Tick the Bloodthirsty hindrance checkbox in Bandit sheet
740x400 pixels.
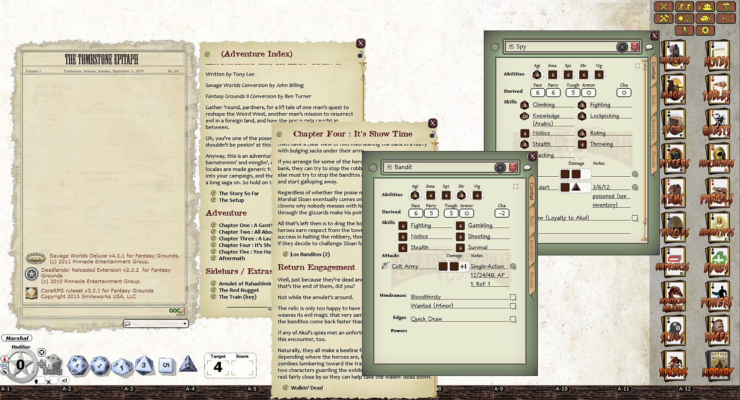pyautogui.click(x=513, y=297)
